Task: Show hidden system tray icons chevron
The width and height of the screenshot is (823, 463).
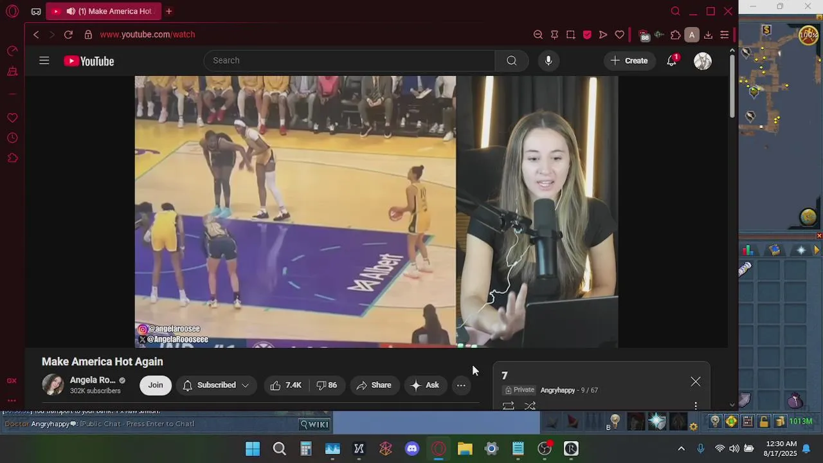Action: click(x=682, y=449)
